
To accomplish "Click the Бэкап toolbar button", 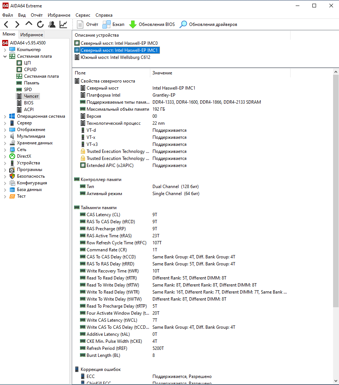I will [x=113, y=24].
